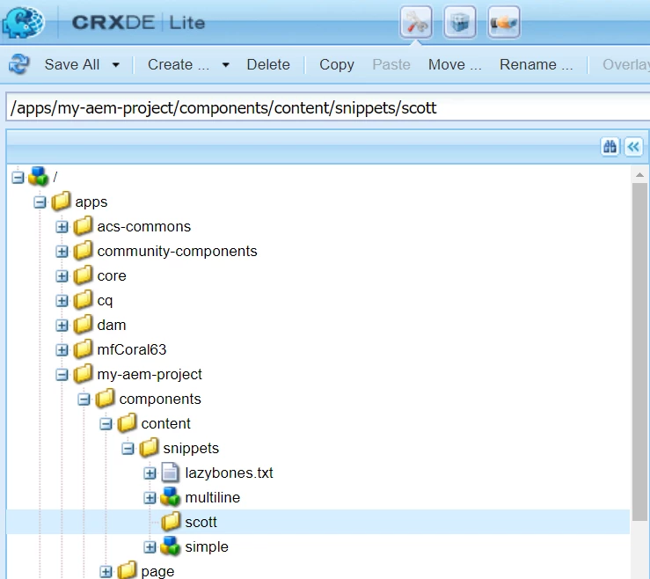Select the mfCoral63 tree label
The image size is (650, 579).
click(x=132, y=349)
